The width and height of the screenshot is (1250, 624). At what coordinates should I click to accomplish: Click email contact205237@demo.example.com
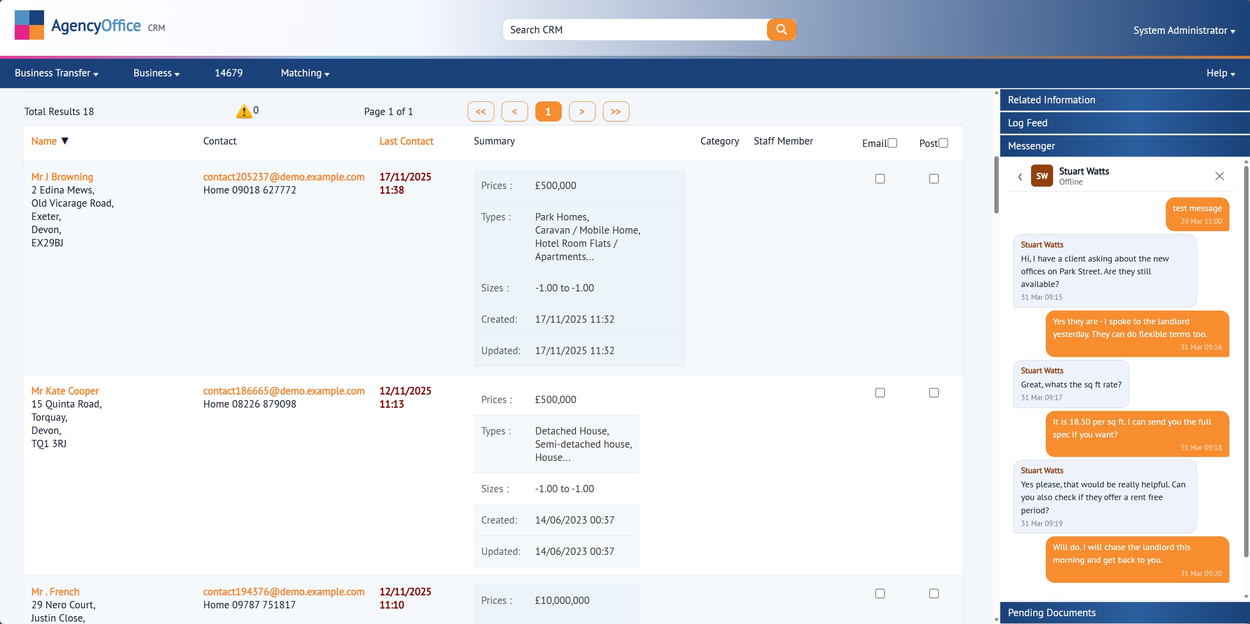tap(284, 177)
